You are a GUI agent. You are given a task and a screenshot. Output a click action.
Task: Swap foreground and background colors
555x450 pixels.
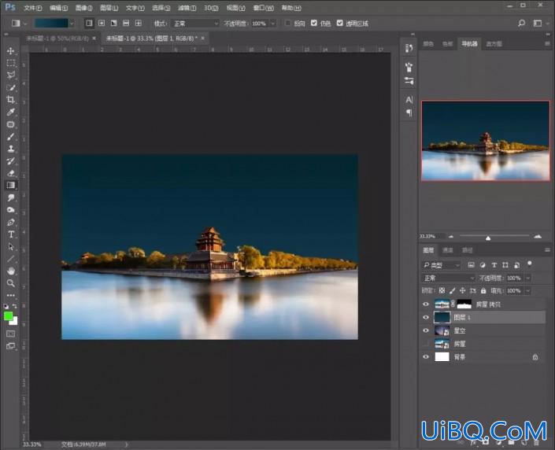15,306
